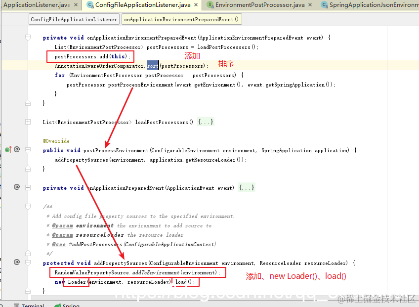The image size is (419, 307).
Task: Expand the loadPostProcessors() folded method
Action: 28,122
